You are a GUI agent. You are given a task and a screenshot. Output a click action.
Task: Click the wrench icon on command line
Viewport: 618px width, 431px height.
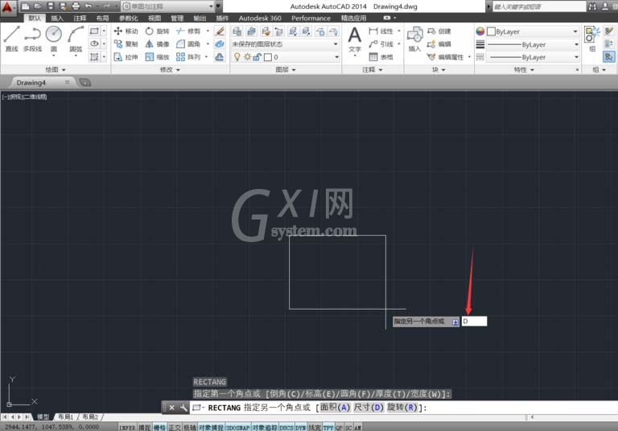pyautogui.click(x=183, y=408)
